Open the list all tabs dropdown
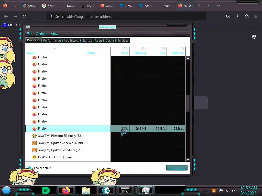Viewport: 262px width, 196px height. (x=219, y=6)
